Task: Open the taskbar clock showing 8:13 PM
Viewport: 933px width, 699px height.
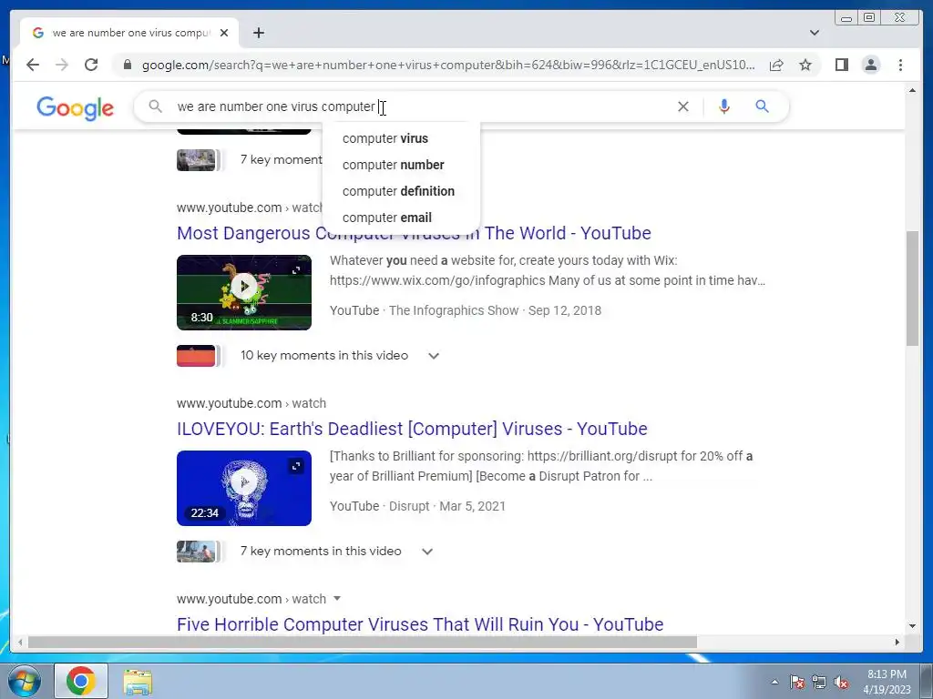Action: (x=887, y=682)
